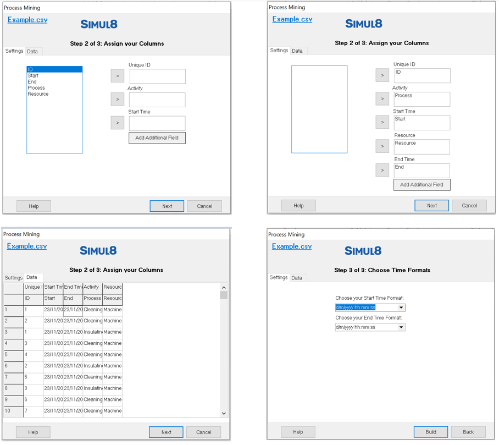Choose the End item in the unassigned columns list

(32, 82)
